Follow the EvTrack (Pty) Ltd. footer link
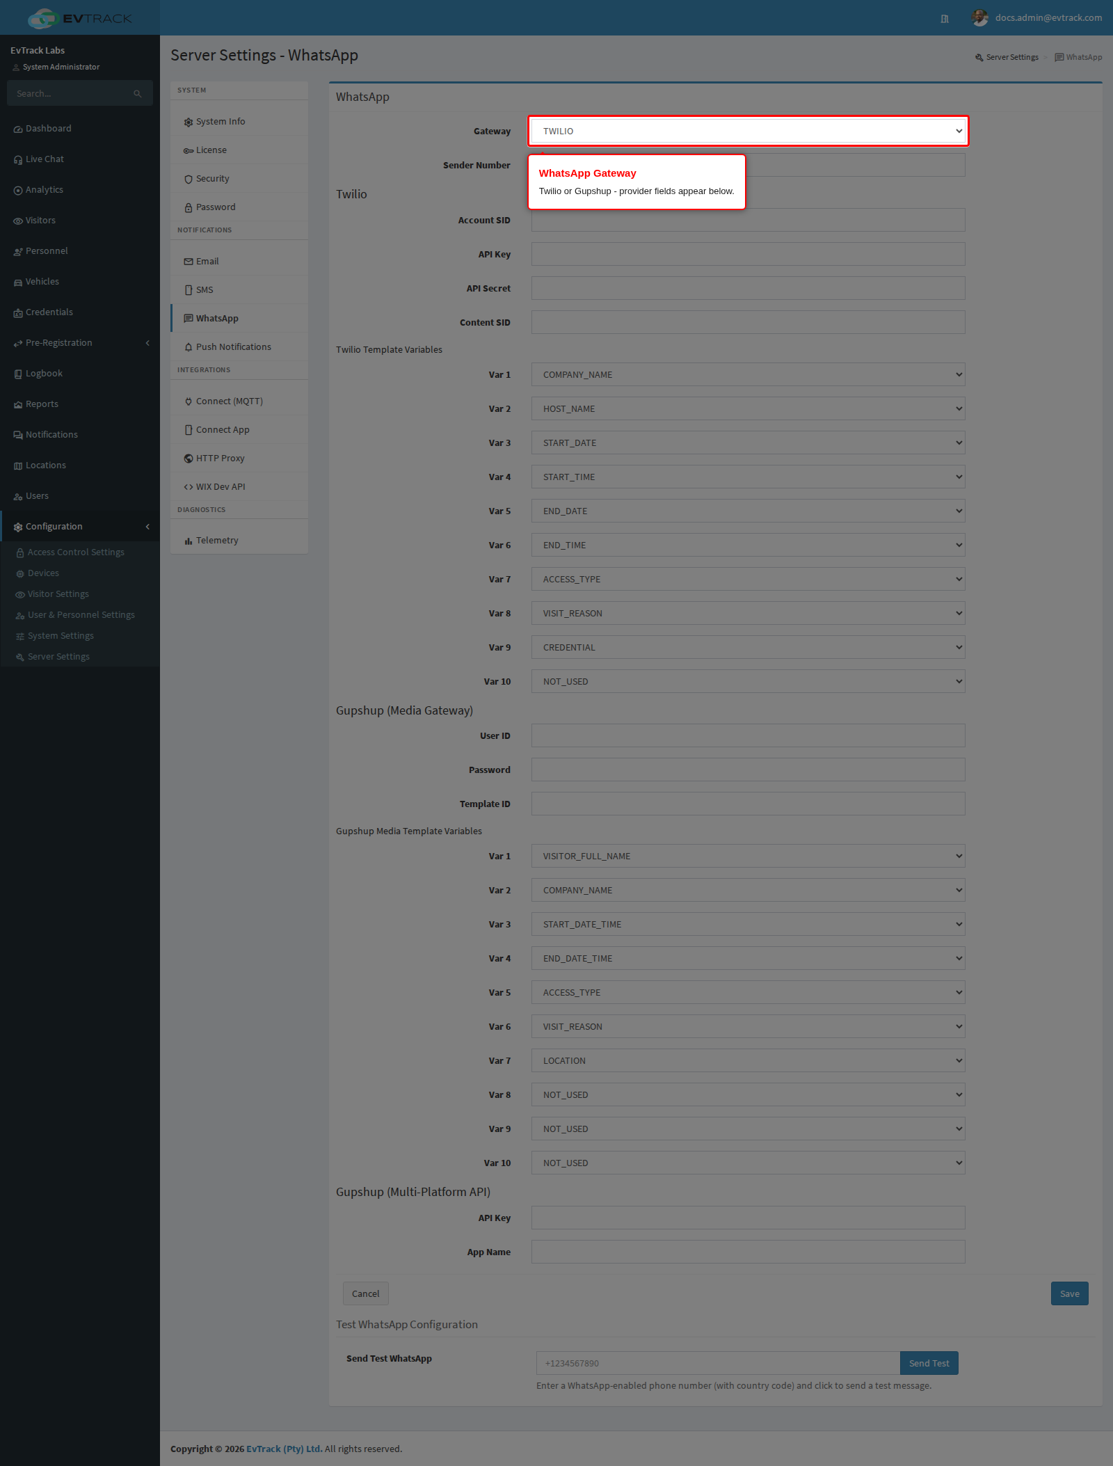Screen dimensions: 1113x1466 point(285,1449)
